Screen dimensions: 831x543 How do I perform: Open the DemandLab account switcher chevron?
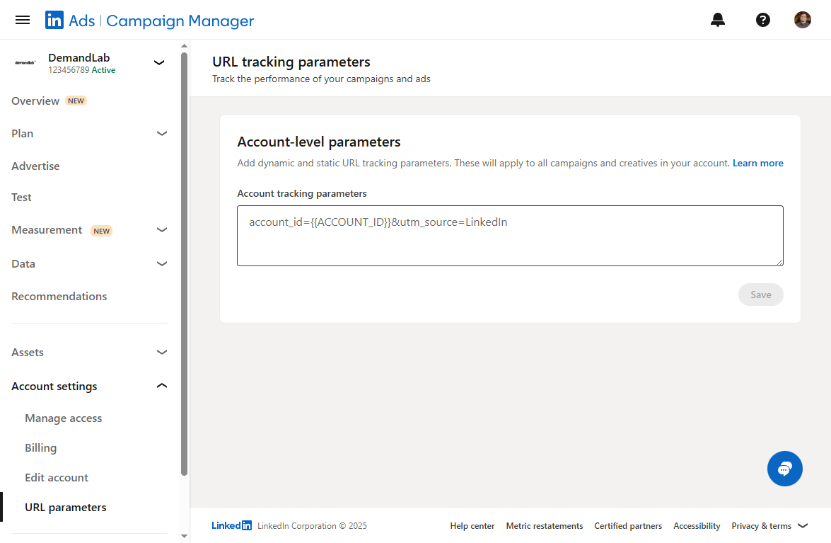click(x=159, y=63)
